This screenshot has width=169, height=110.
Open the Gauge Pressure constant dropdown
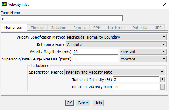[x=143, y=59]
